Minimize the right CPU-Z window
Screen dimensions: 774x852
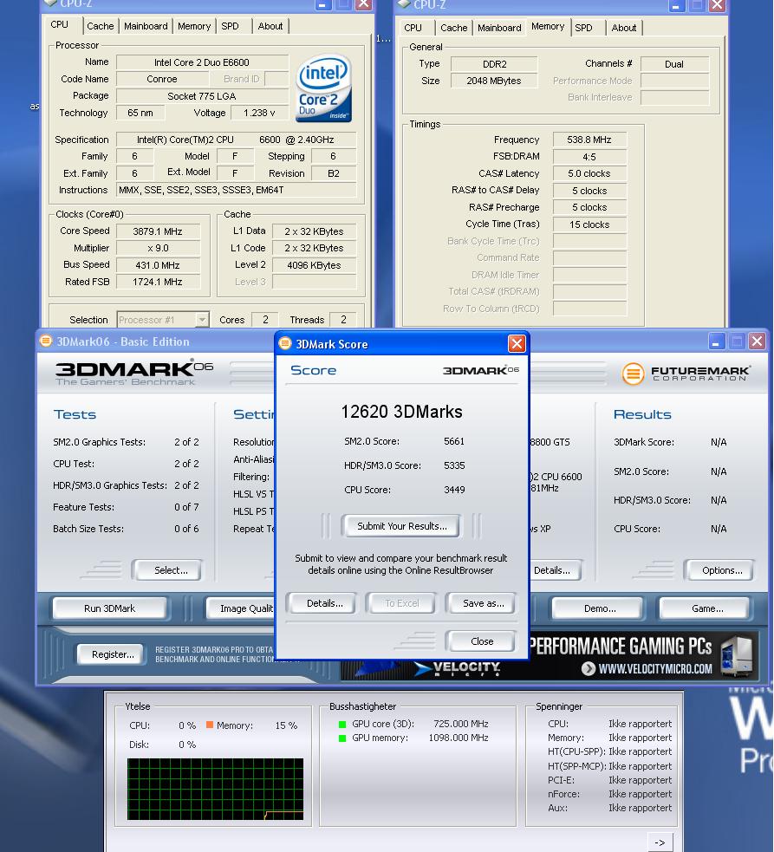point(675,5)
